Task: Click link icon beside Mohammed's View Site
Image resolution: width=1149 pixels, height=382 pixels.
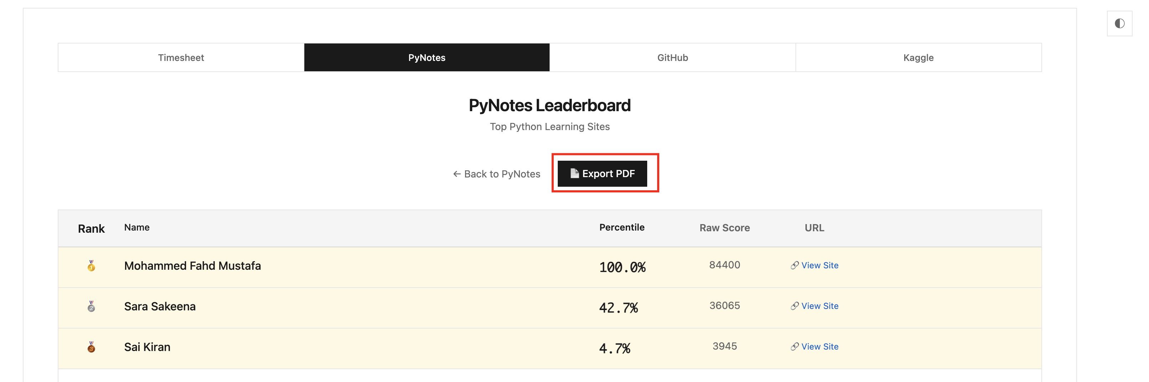Action: (x=794, y=266)
